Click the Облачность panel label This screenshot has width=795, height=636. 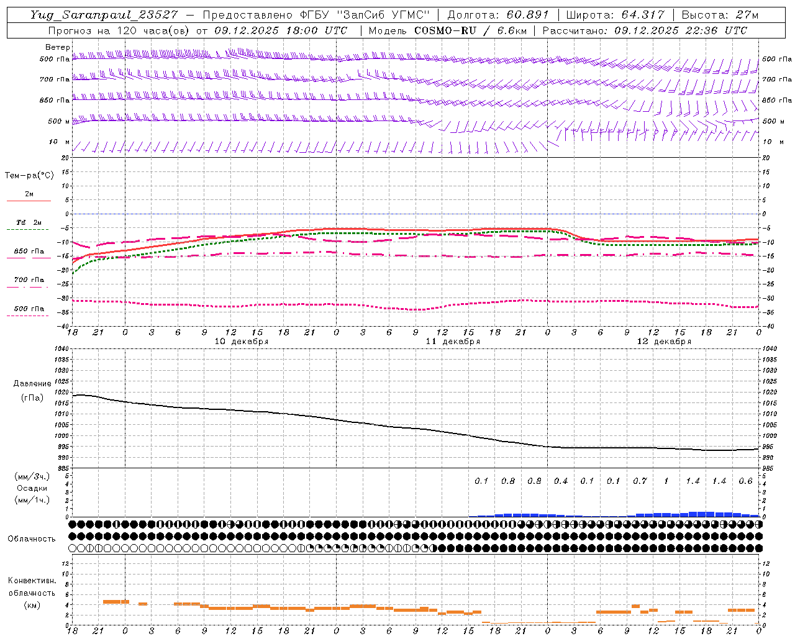click(32, 539)
